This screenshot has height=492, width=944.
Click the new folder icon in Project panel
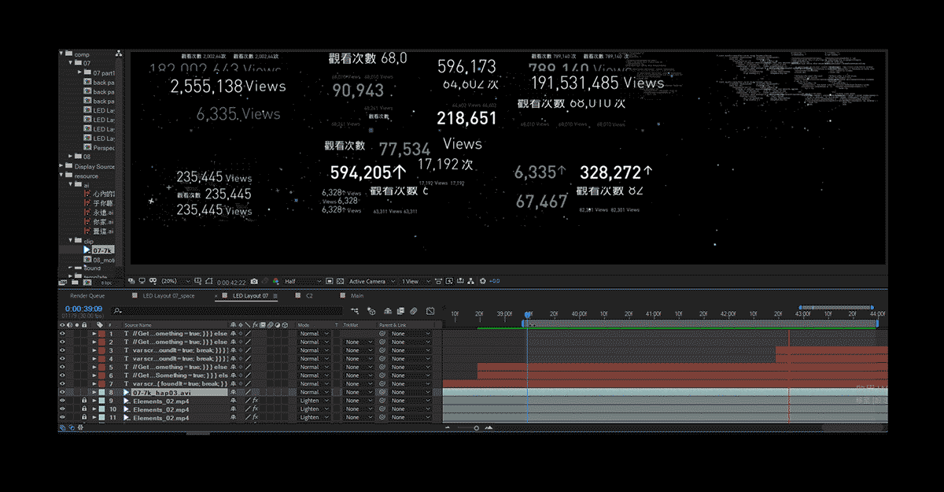pos(75,281)
